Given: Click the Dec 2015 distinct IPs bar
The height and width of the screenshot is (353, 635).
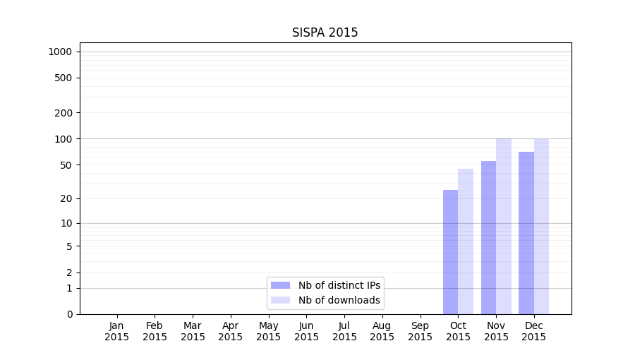Looking at the screenshot, I should [526, 233].
